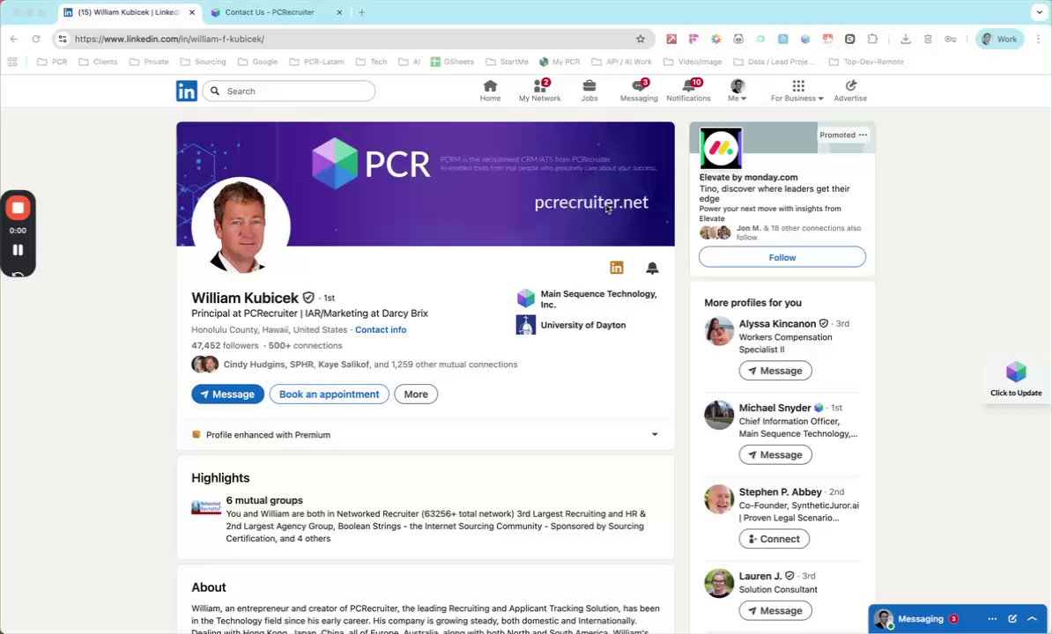Open the 6 mutual groups highlight
The width and height of the screenshot is (1052, 634).
(264, 501)
